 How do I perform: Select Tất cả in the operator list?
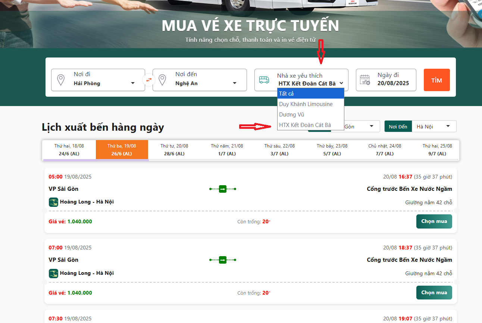310,94
